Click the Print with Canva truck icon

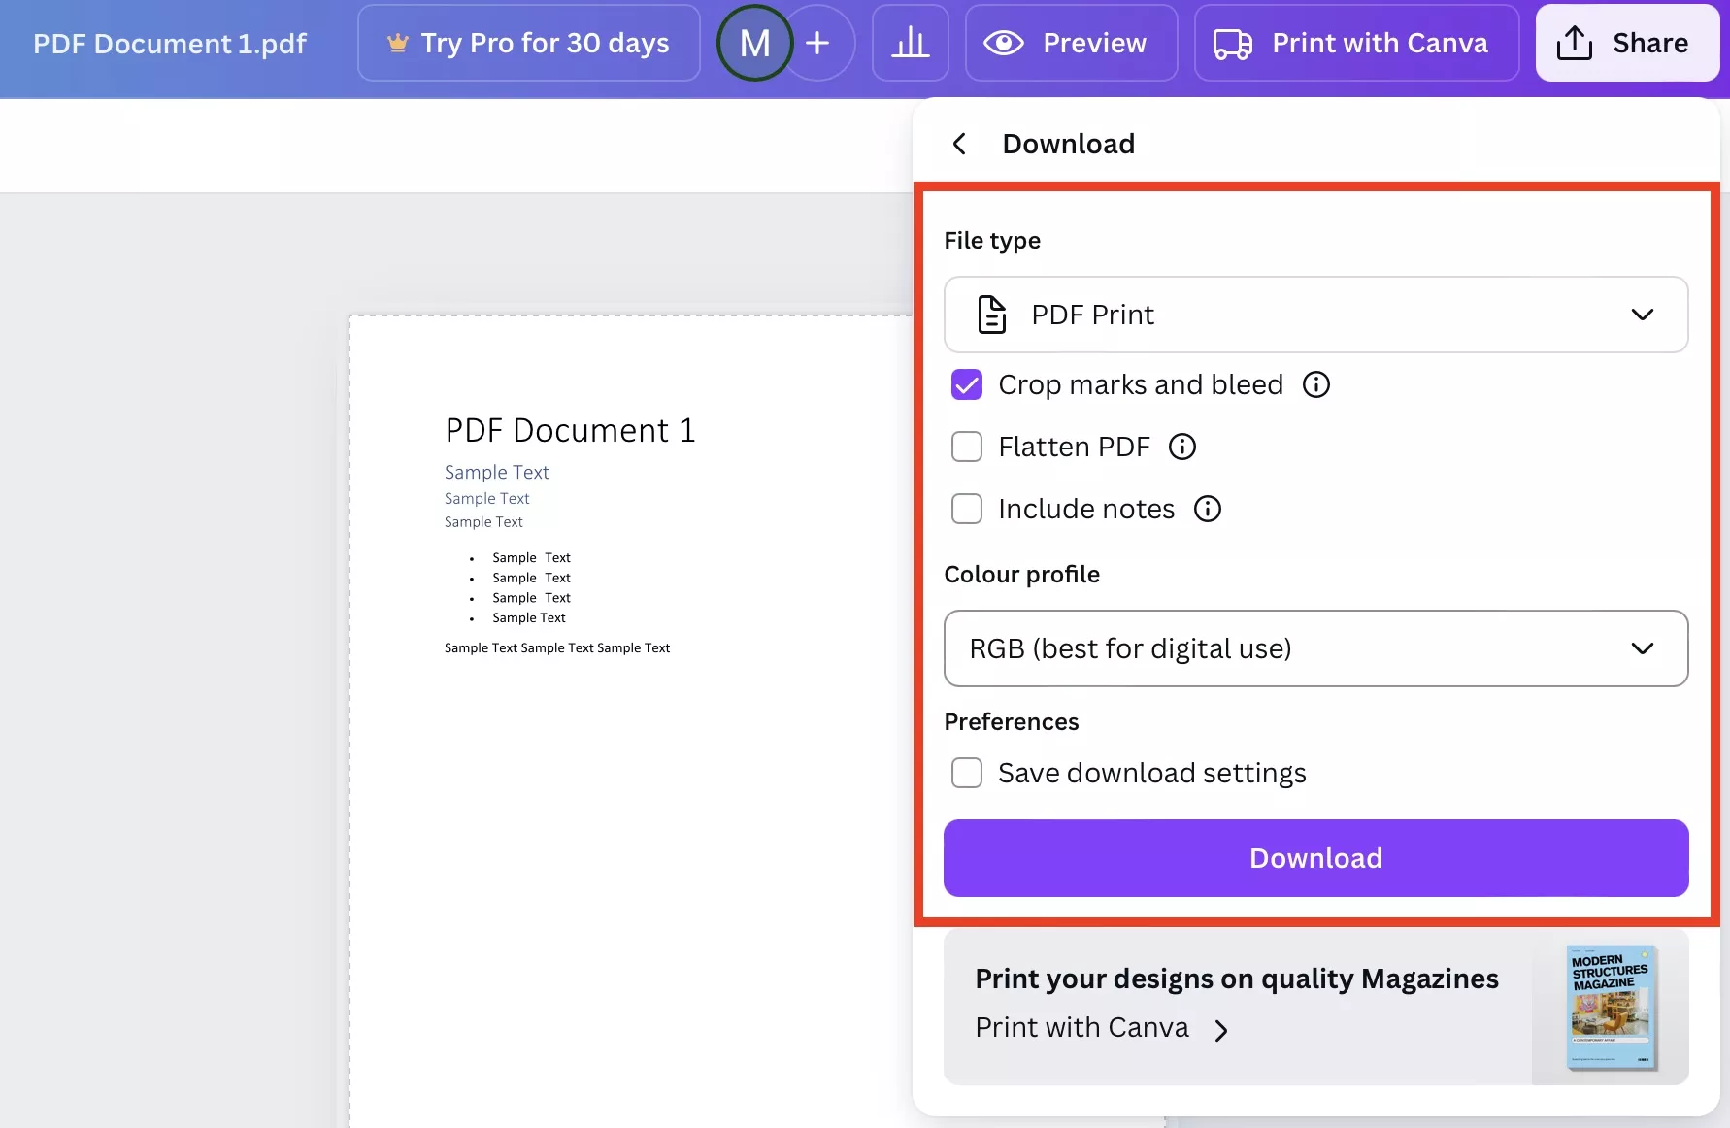click(x=1233, y=44)
